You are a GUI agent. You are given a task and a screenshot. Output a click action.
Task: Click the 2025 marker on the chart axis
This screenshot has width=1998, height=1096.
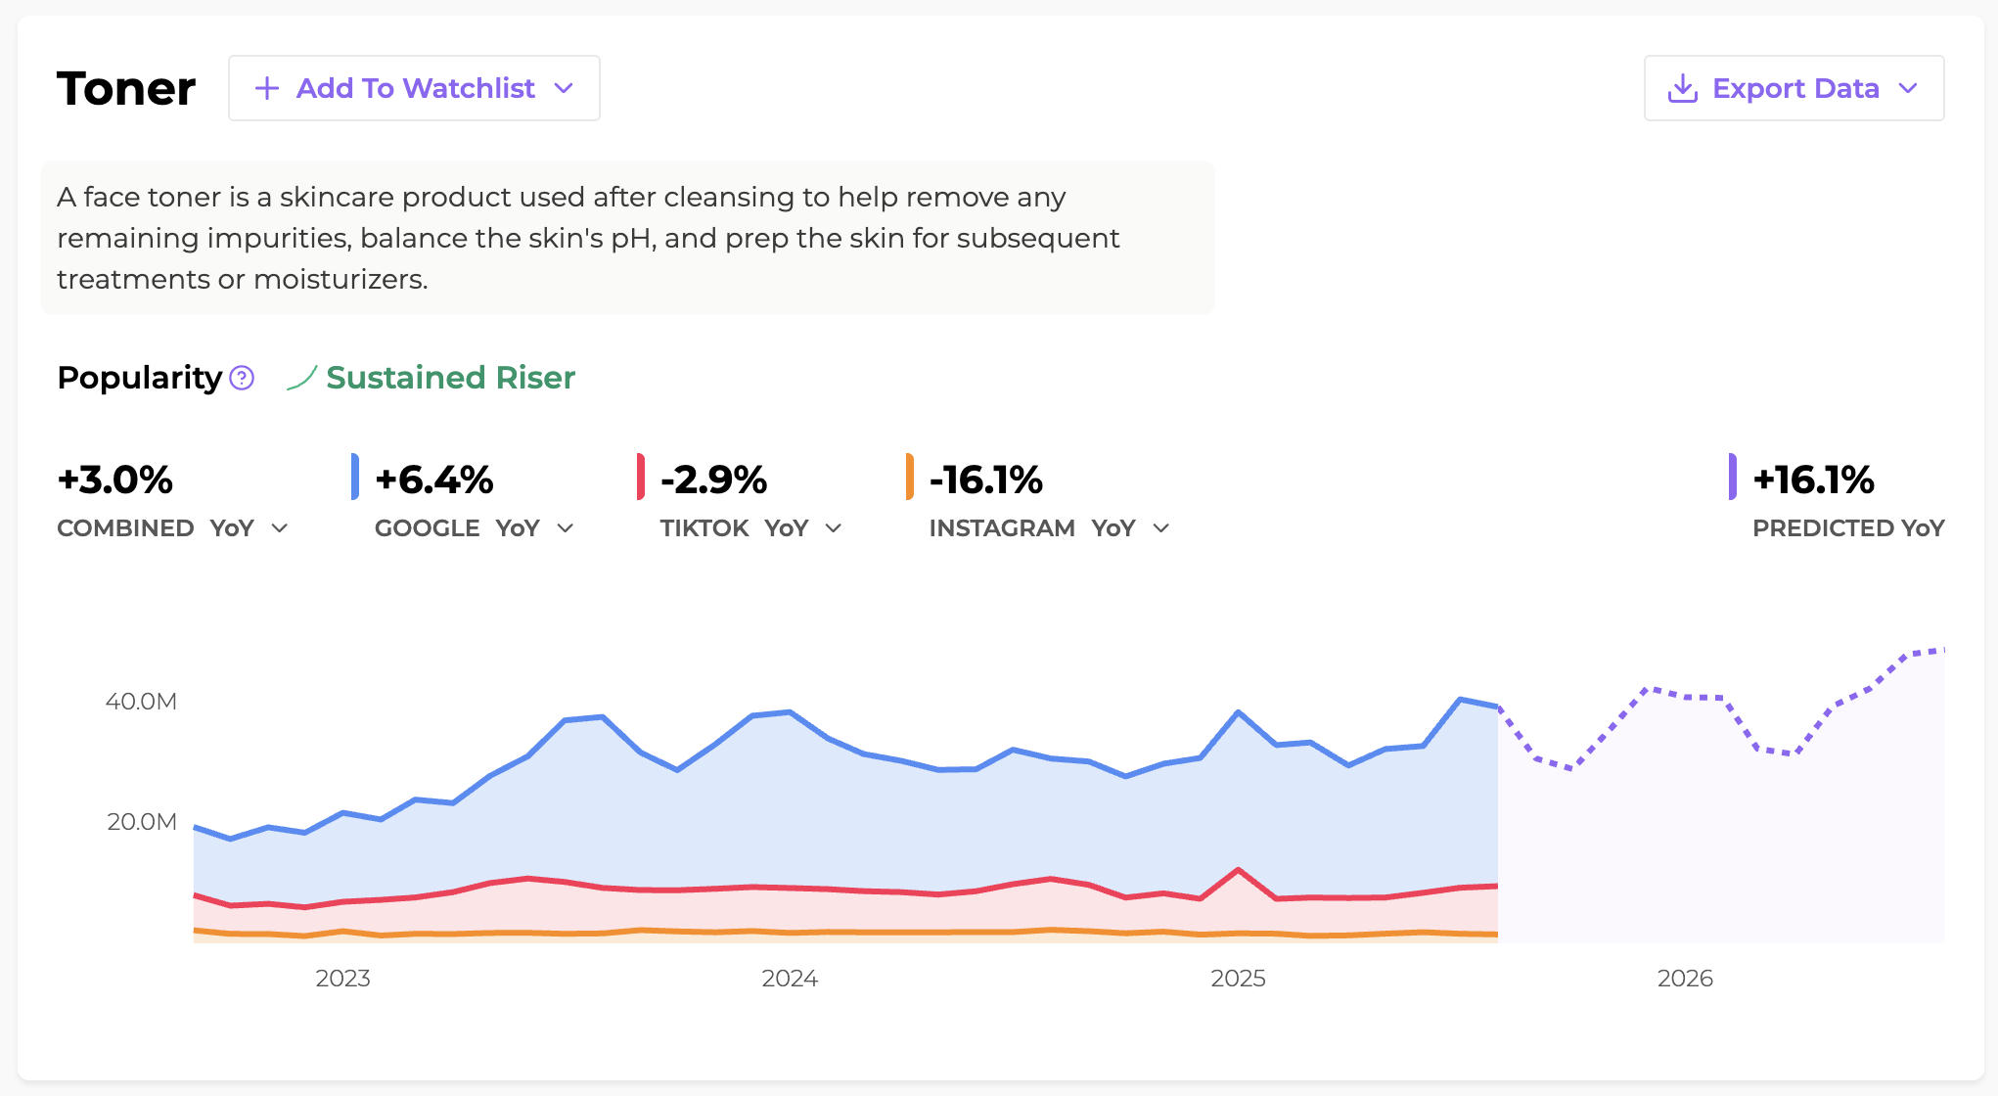1238,978
